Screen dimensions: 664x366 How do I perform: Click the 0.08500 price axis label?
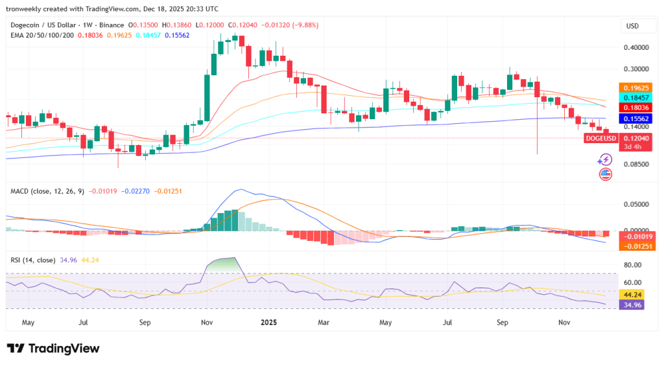[636, 164]
